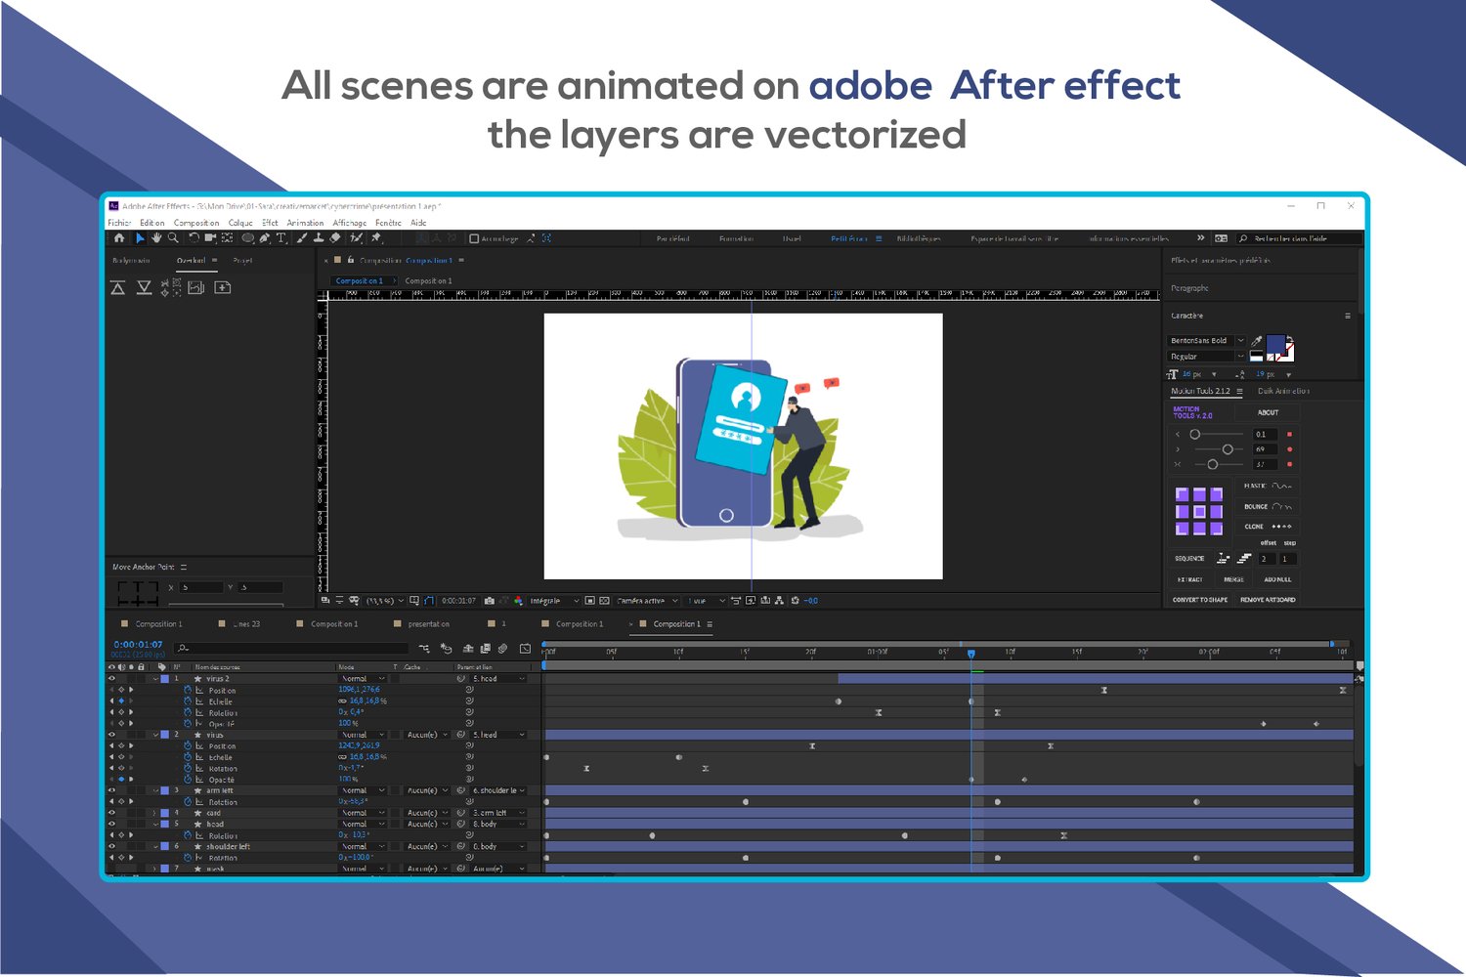The width and height of the screenshot is (1466, 977).
Task: Select the Clone Stamp tool
Action: click(x=319, y=237)
